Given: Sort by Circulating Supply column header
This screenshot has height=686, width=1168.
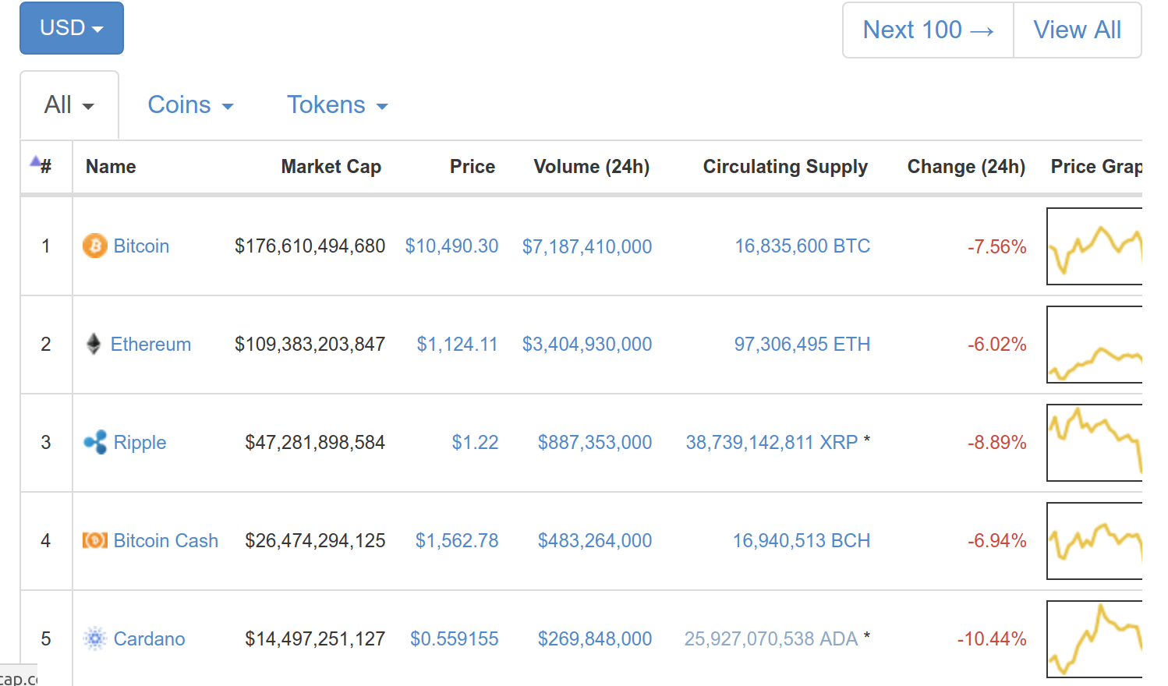Looking at the screenshot, I should pyautogui.click(x=785, y=167).
